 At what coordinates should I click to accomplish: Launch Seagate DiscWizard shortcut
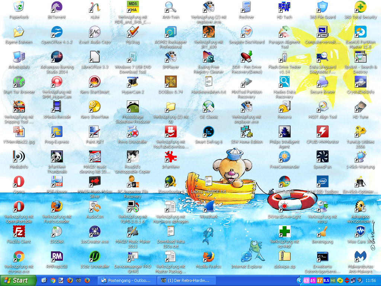[246, 32]
